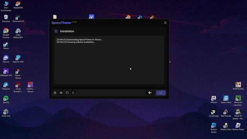Select the Spotify desktop icon

click(x=6, y=100)
